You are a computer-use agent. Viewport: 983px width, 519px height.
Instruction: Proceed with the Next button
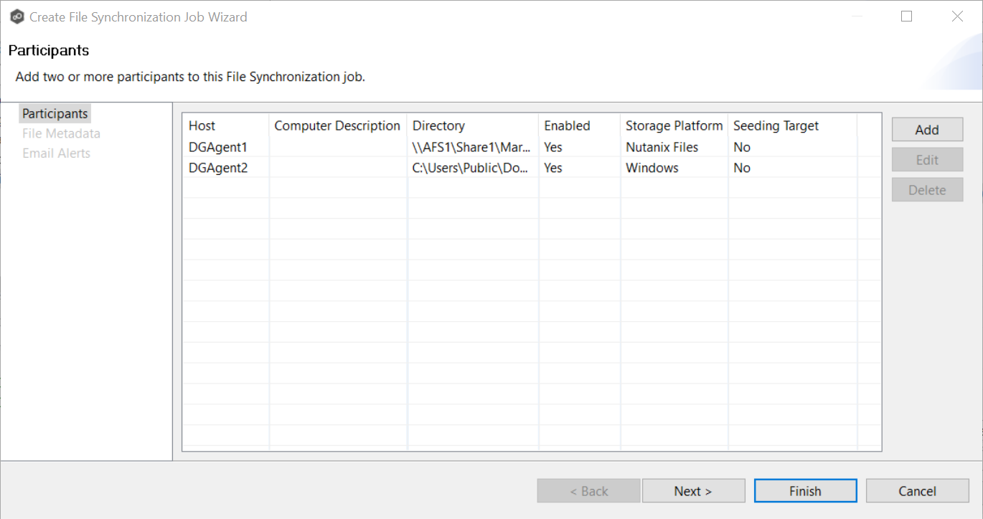(x=693, y=491)
